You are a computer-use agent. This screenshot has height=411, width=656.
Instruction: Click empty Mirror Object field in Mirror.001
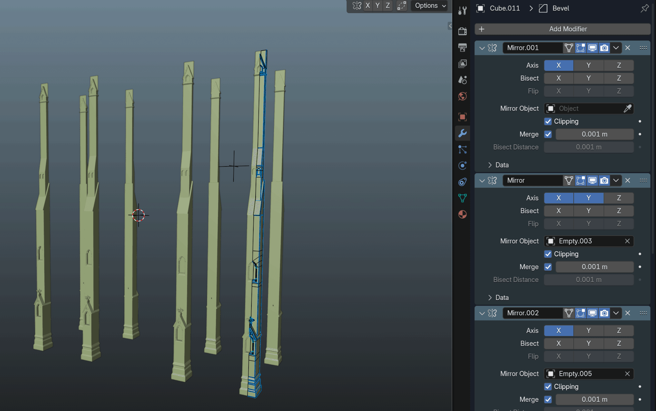pos(584,109)
